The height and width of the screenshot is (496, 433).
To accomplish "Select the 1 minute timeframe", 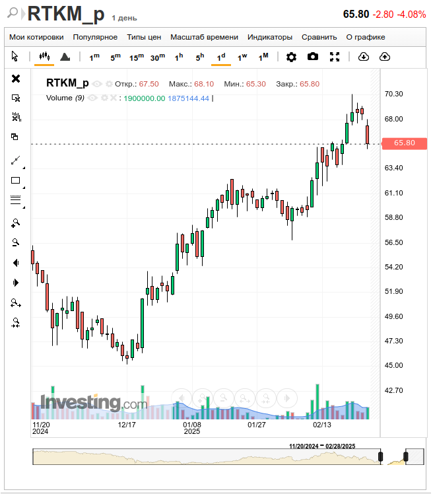I will (x=94, y=57).
